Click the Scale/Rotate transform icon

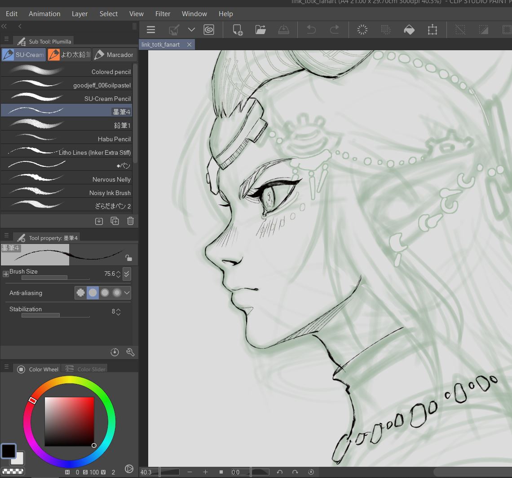433,30
